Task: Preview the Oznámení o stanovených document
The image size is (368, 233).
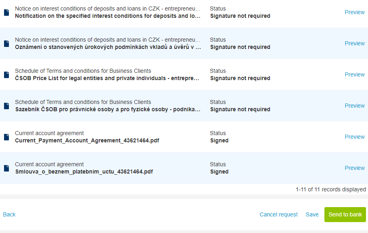Action: (355, 43)
